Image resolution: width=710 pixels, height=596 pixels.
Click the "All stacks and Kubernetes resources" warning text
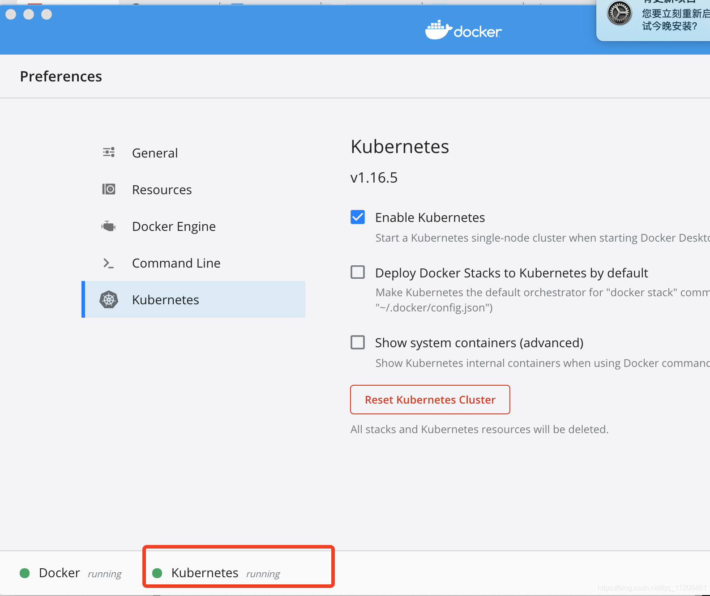point(479,430)
